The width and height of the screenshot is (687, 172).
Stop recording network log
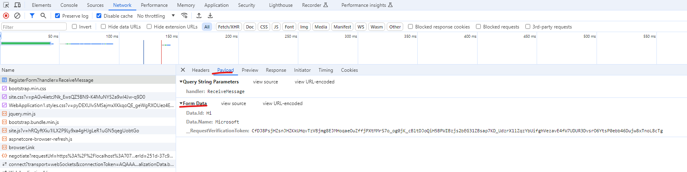point(6,16)
